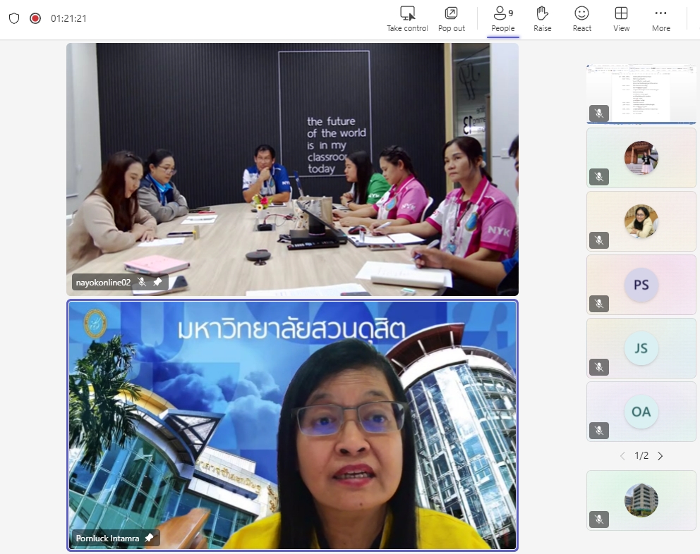Image resolution: width=700 pixels, height=554 pixels.
Task: Click mute icon on JS tile
Action: coord(599,367)
